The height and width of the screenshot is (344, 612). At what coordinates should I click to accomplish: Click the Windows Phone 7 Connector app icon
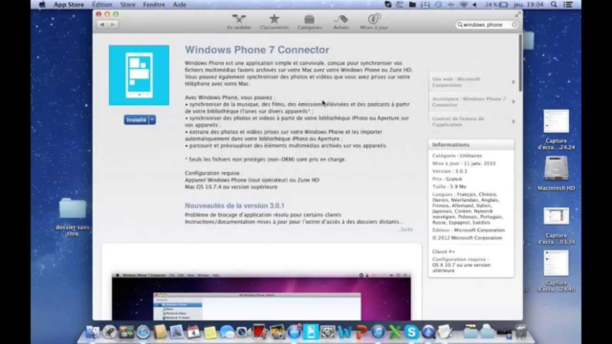139,75
